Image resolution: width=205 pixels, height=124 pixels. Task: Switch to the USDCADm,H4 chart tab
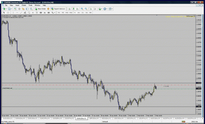(x=119, y=118)
